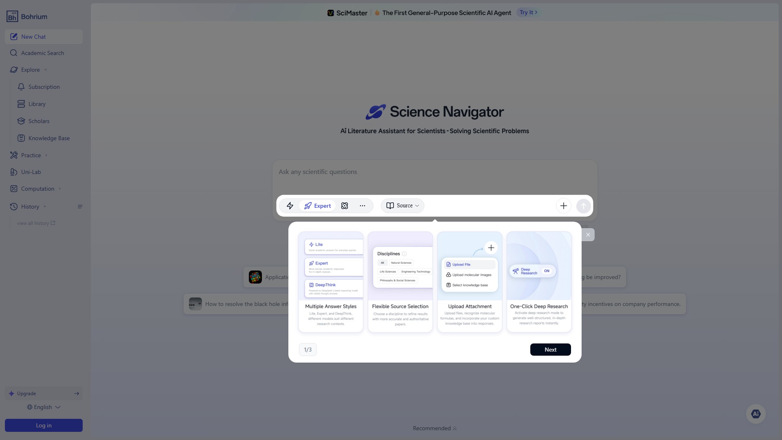Screen dimensions: 782x440
Task: Click the plus attachment button
Action: (x=564, y=206)
